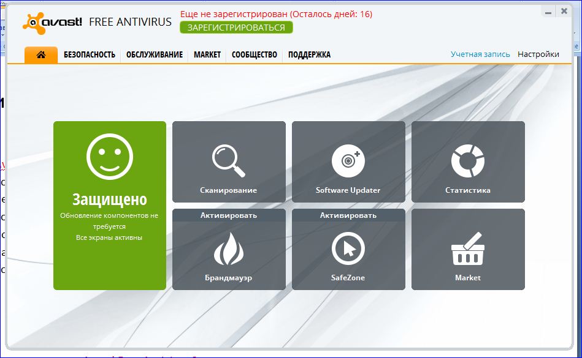The width and height of the screenshot is (582, 358).
Task: Switch to ОБСЛУЖИВАНИЕ tab
Action: pyautogui.click(x=155, y=55)
